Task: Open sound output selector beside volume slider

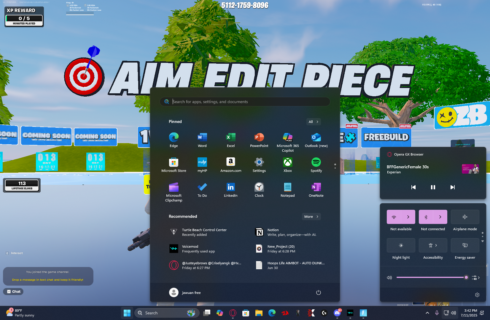Action: (476, 278)
